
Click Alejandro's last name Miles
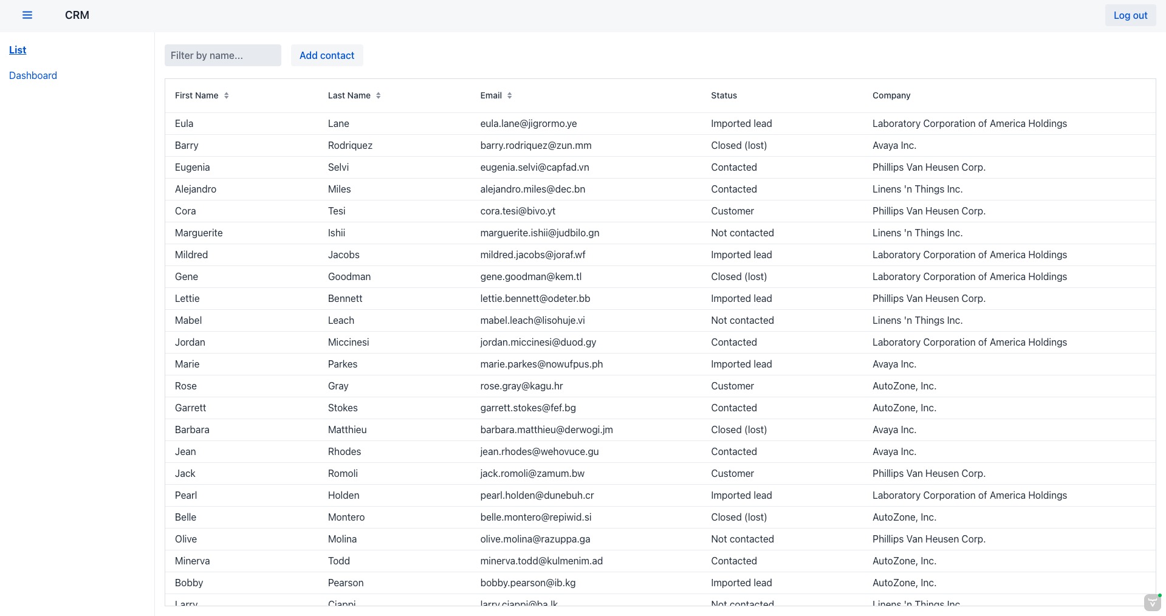pos(339,189)
